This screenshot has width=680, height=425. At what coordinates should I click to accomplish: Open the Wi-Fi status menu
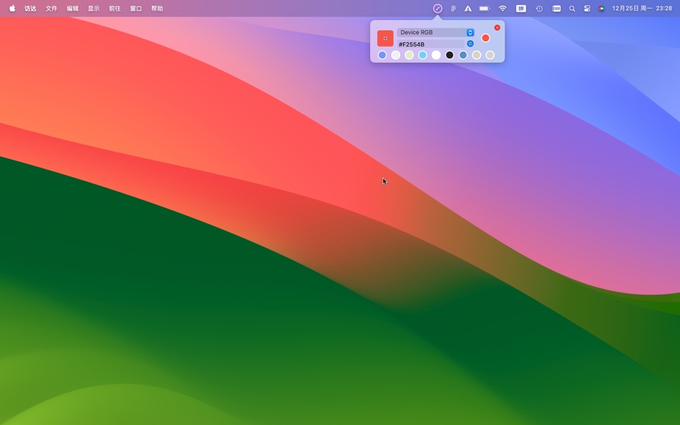tap(502, 9)
